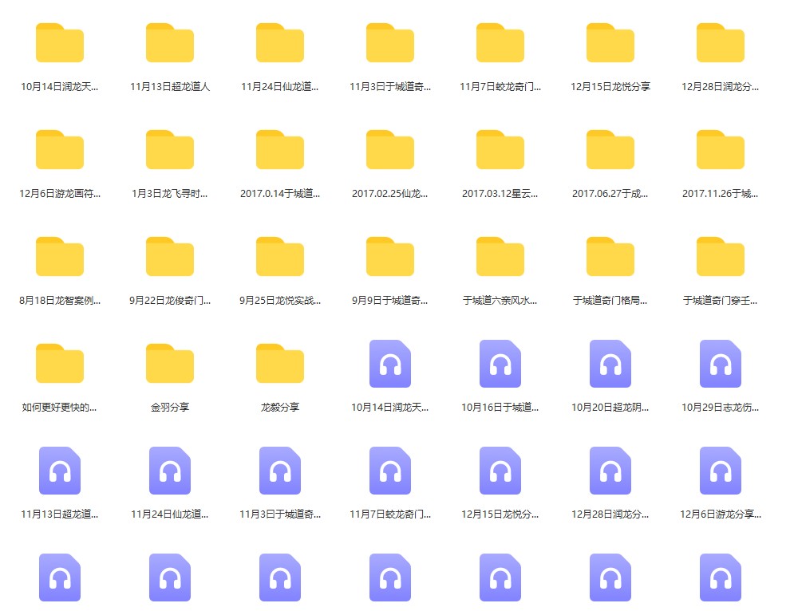Select the 于城道奇门格局 folder
Viewport: 794px width, 611px height.
(x=610, y=257)
